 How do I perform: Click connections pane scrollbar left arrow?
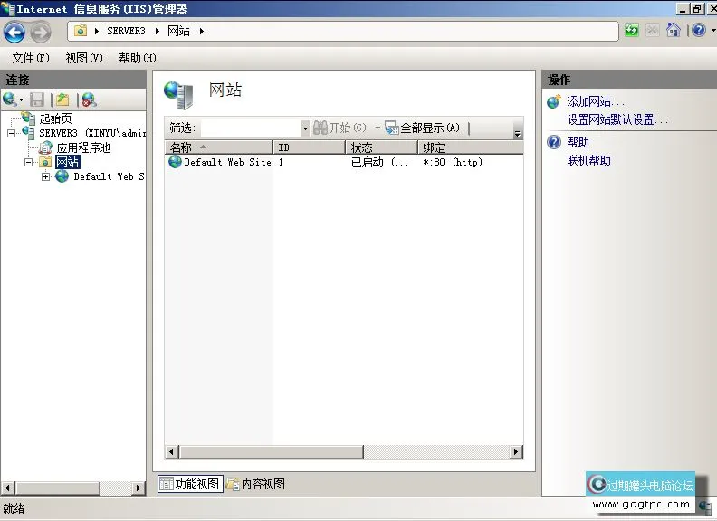pyautogui.click(x=7, y=488)
